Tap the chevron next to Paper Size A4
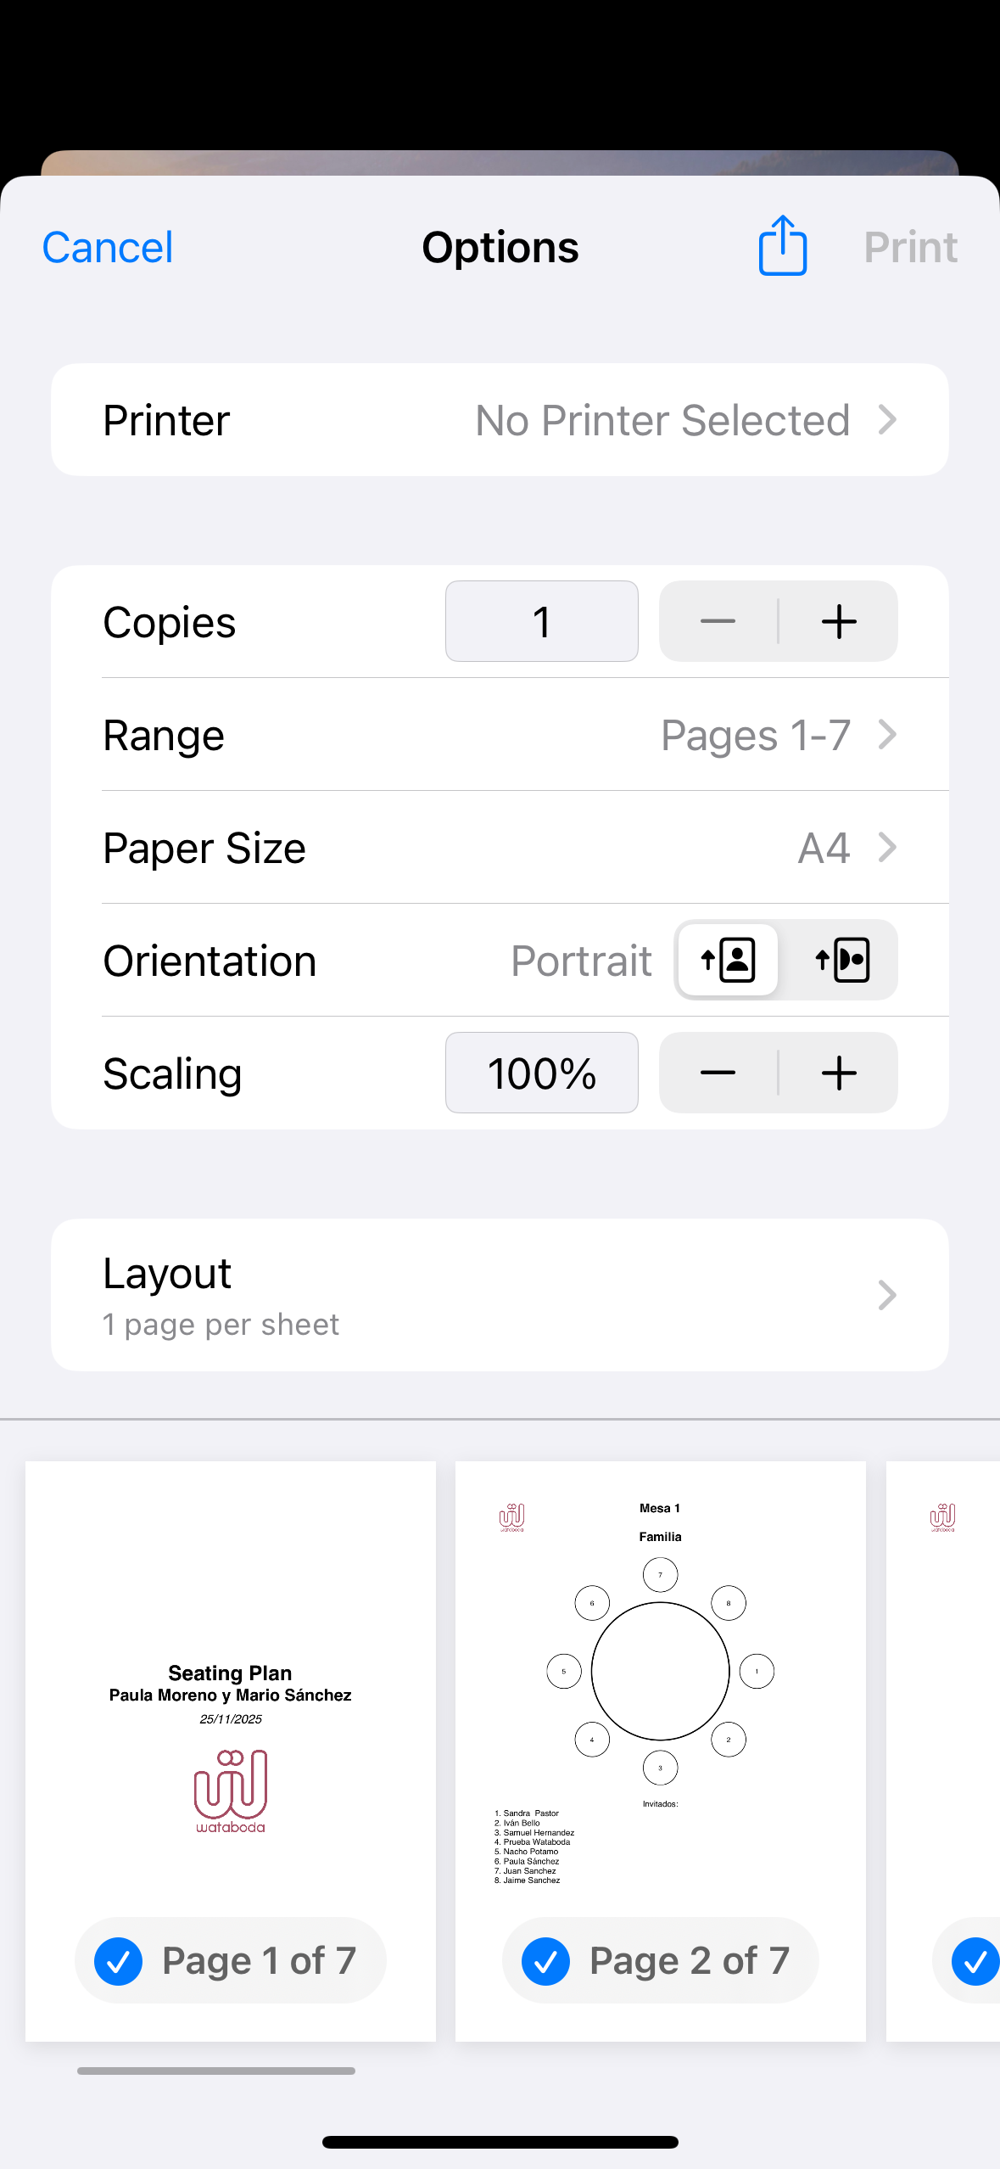Image resolution: width=1000 pixels, height=2169 pixels. [x=887, y=847]
